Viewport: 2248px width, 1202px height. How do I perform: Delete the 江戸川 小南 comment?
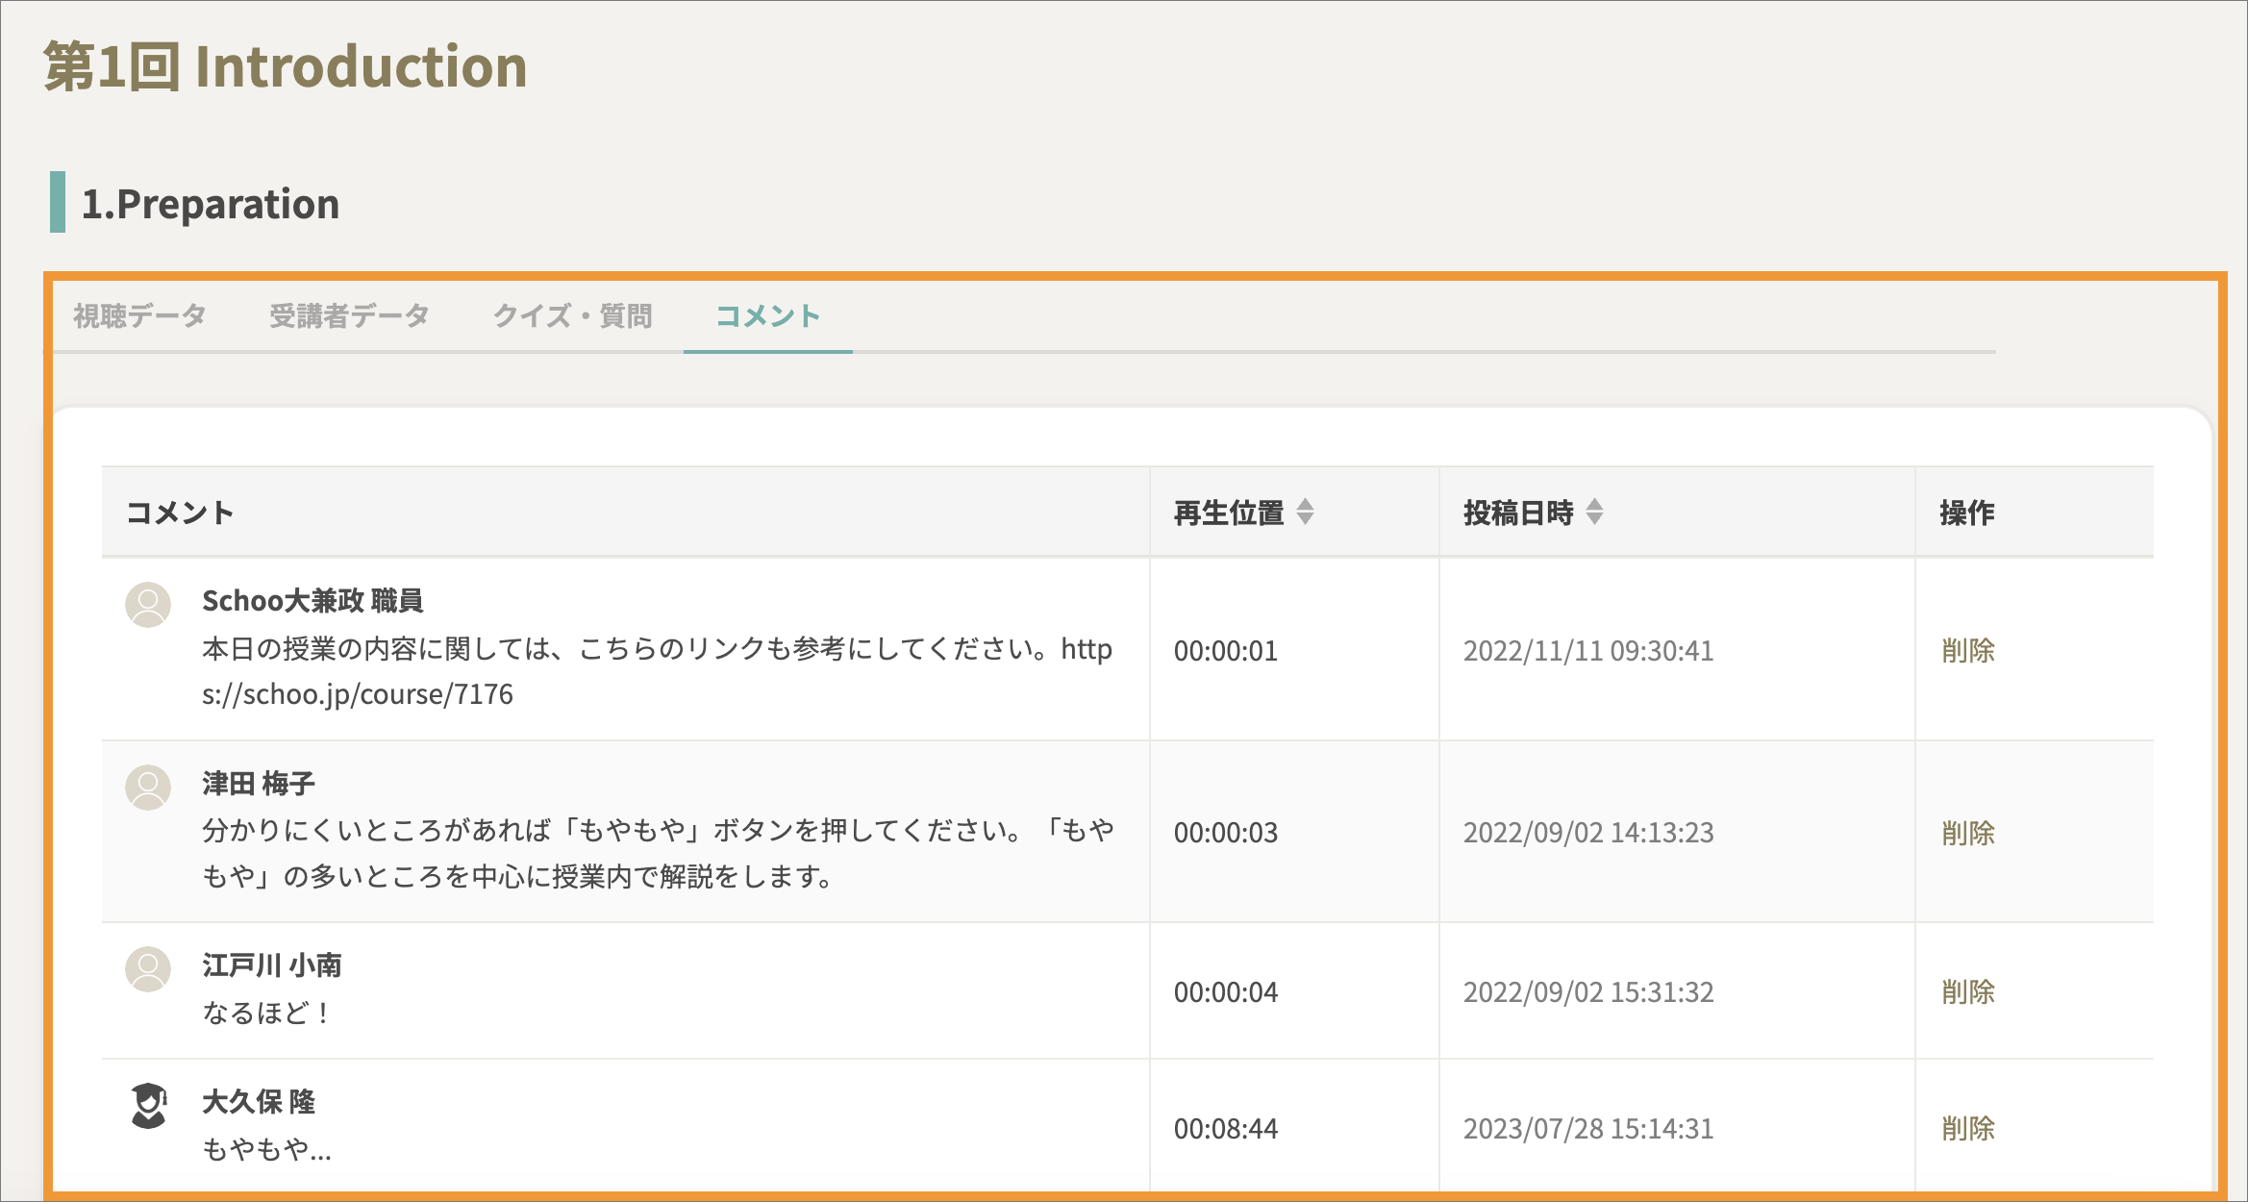[1968, 991]
